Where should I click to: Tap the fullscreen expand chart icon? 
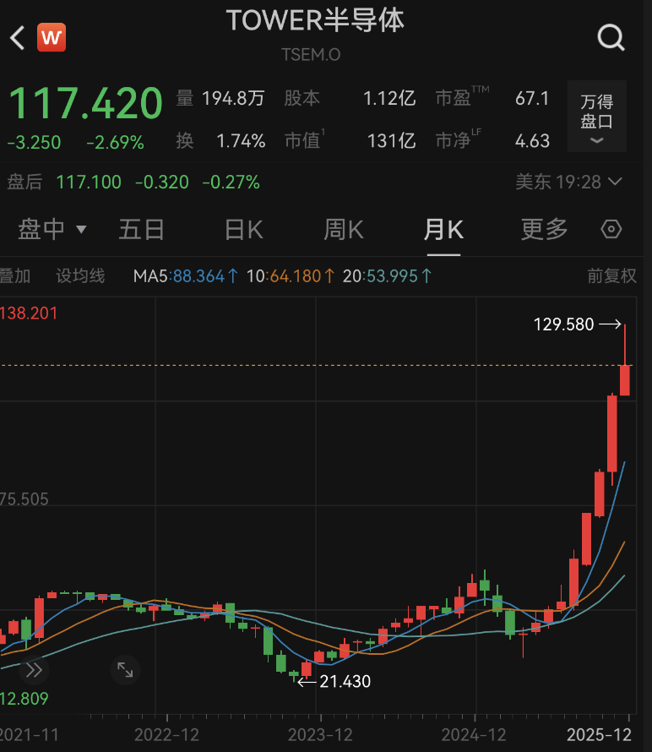[125, 670]
